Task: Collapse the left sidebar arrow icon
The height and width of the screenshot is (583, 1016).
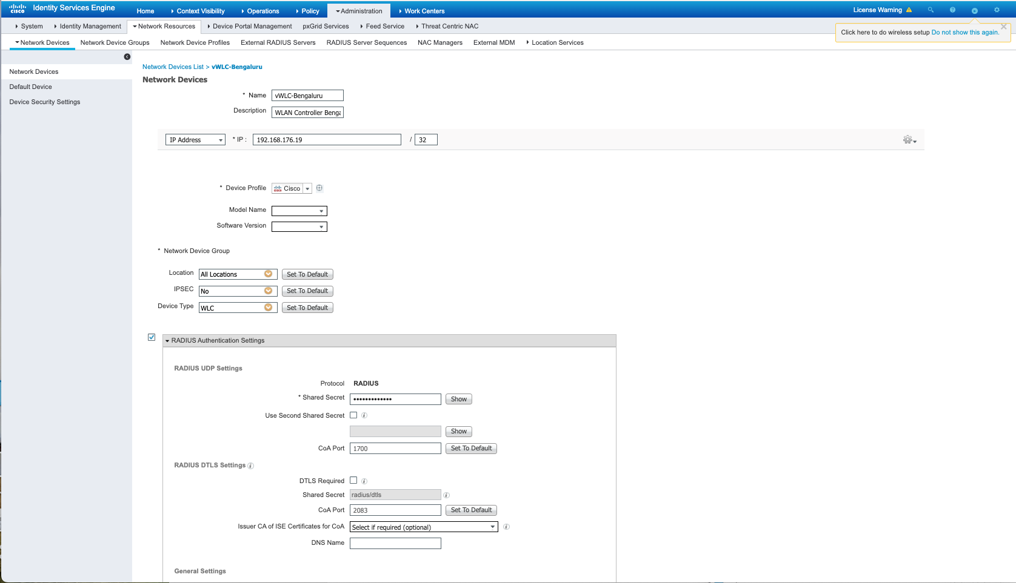Action: (127, 57)
